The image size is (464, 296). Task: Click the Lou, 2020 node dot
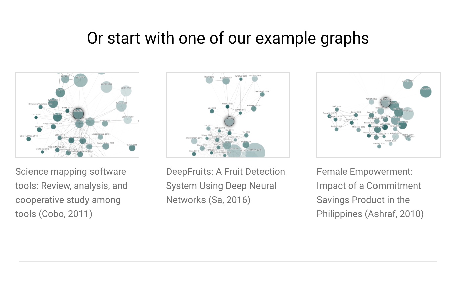[36, 117]
